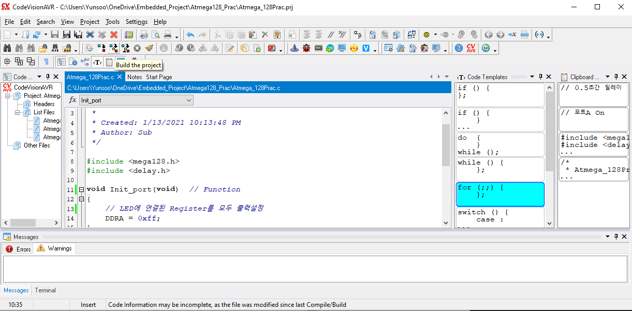Select the '// 포트A On' clipboard entry
This screenshot has width=632, height=311.
click(x=594, y=120)
